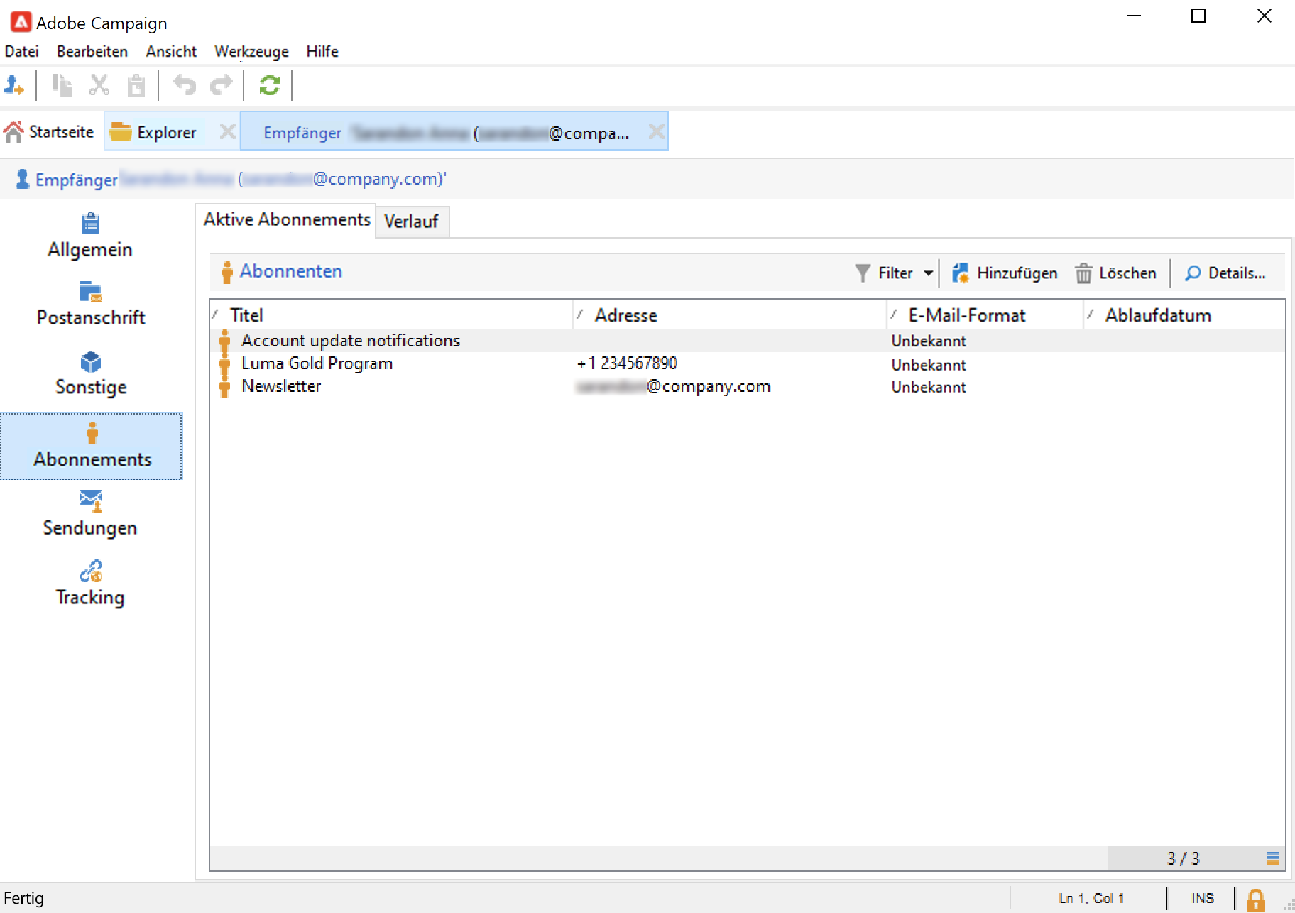Click the icon of Account update notifications row
1295x913 pixels.
click(224, 341)
